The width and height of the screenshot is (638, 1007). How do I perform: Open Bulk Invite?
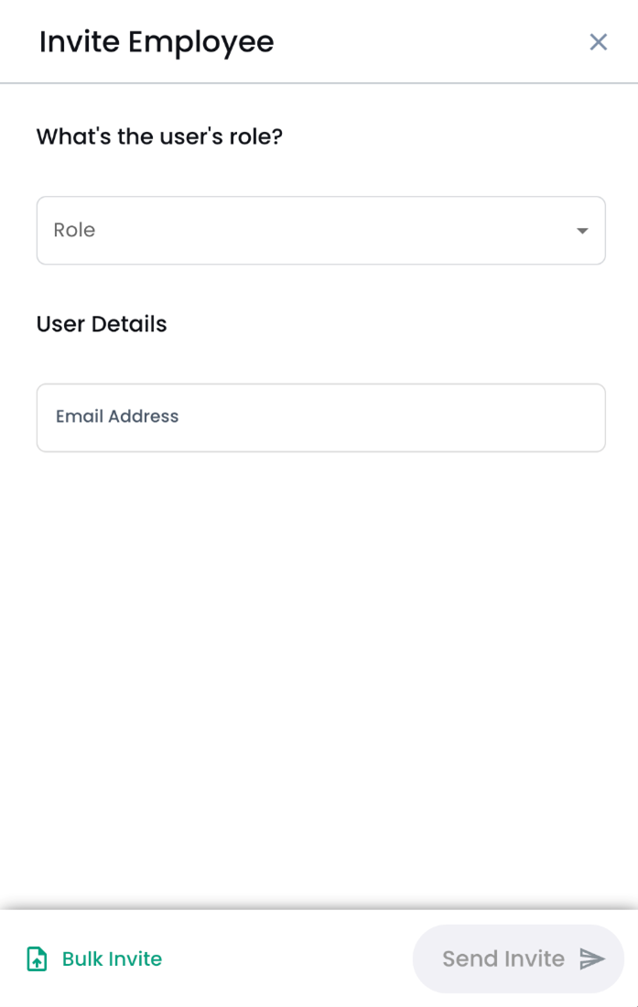[x=92, y=958]
